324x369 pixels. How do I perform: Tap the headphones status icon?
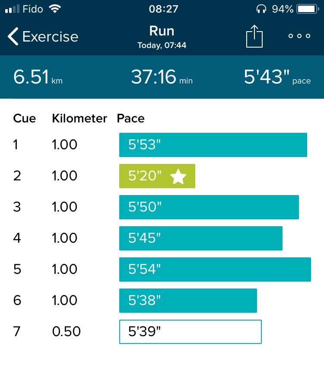click(261, 9)
